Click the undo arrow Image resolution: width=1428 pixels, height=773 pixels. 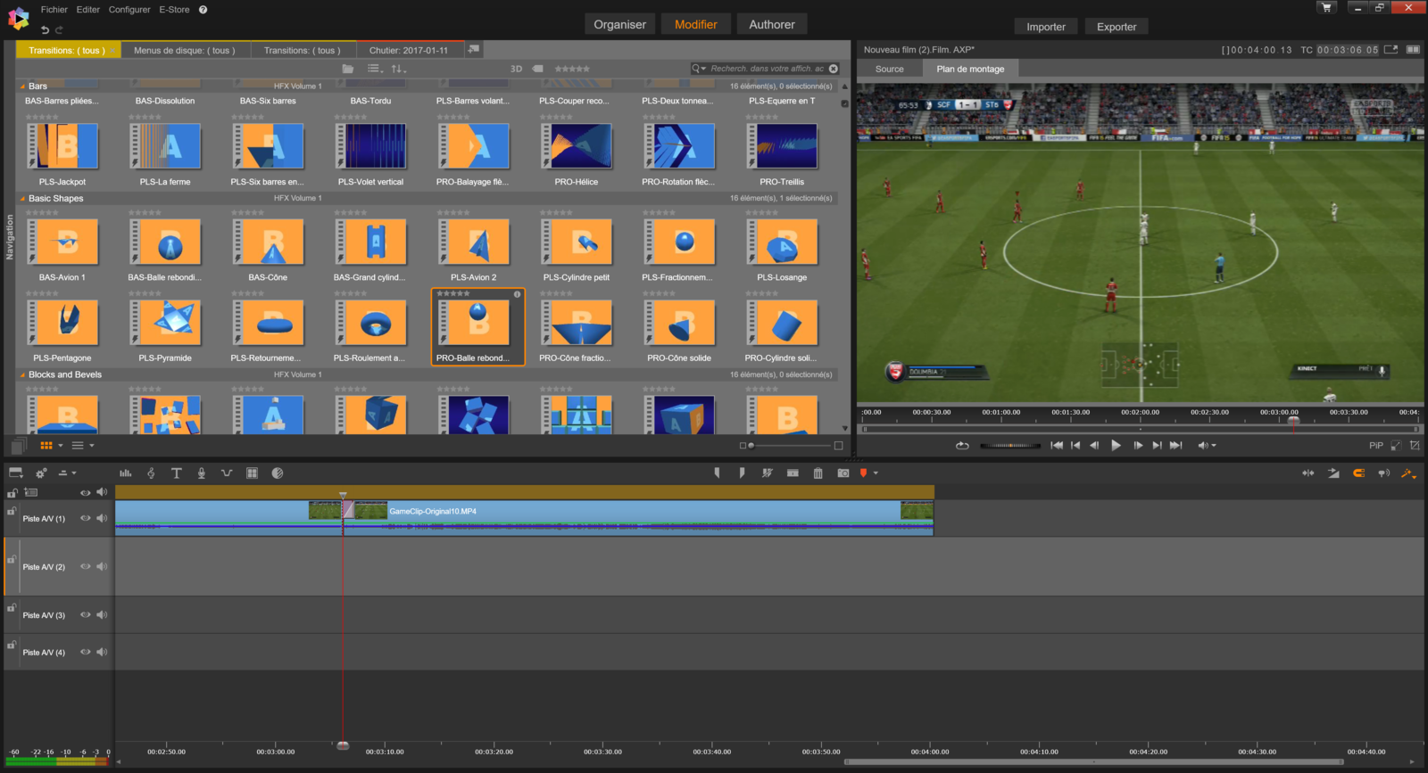(x=45, y=29)
